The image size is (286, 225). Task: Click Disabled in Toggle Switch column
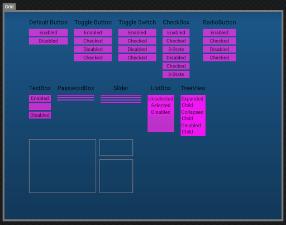(137, 49)
